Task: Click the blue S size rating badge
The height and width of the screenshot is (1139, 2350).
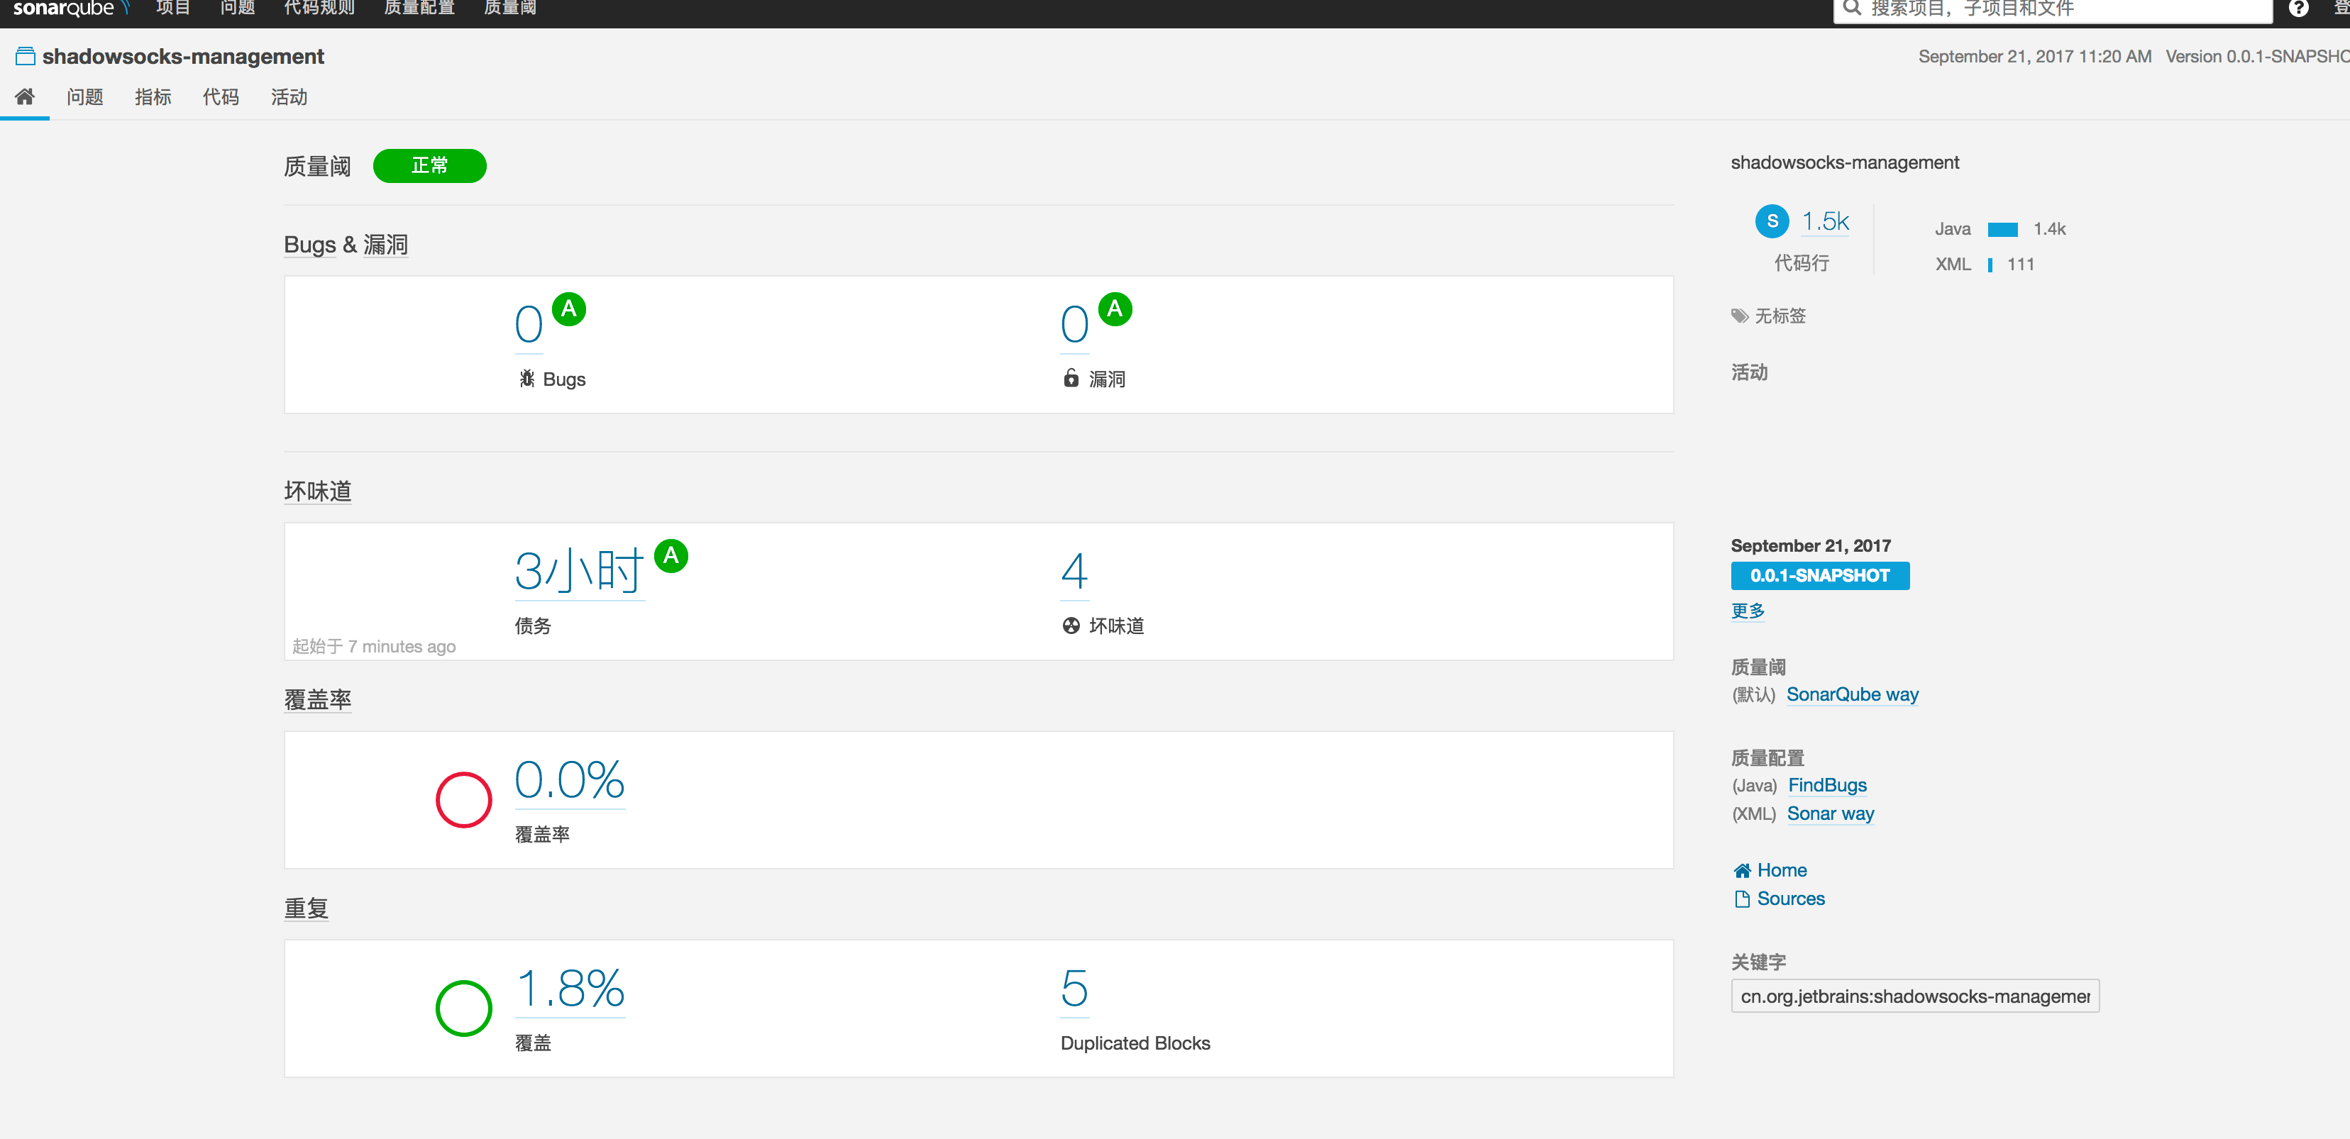Action: tap(1772, 221)
